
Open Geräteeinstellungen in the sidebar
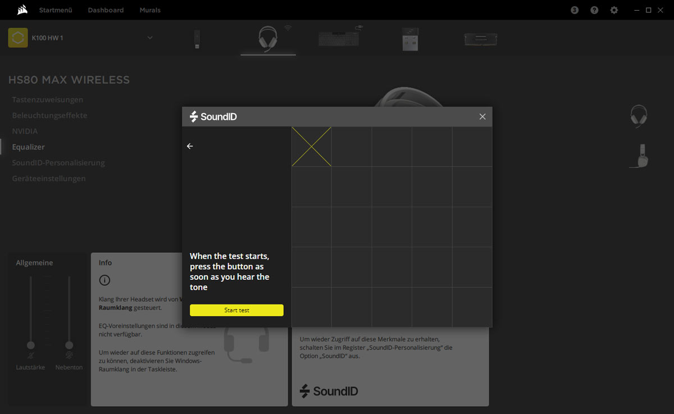tap(49, 178)
